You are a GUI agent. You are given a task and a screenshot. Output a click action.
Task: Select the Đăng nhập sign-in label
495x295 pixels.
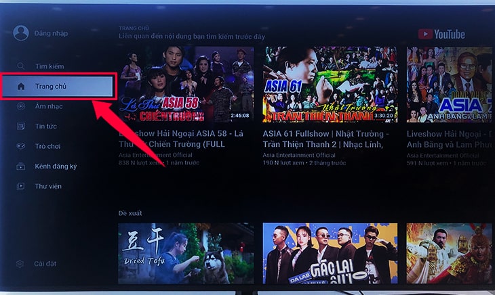[x=51, y=33]
